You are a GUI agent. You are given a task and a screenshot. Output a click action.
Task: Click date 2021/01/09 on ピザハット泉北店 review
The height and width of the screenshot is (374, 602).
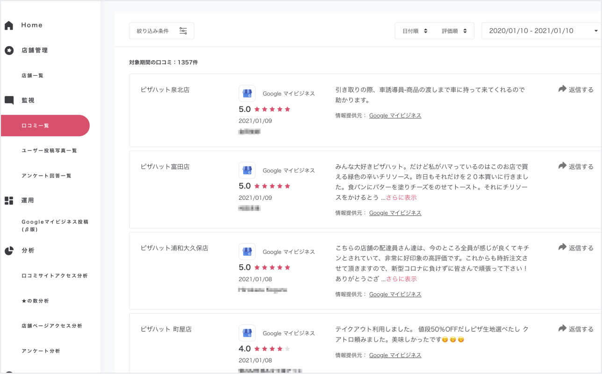(x=255, y=121)
